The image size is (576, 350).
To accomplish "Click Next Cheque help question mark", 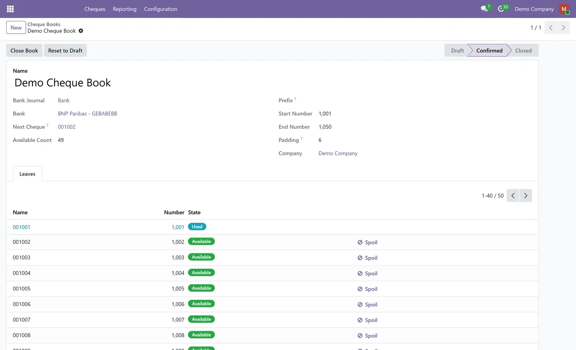I will [47, 125].
